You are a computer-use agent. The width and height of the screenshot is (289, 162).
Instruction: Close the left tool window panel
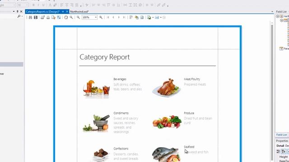point(21,11)
